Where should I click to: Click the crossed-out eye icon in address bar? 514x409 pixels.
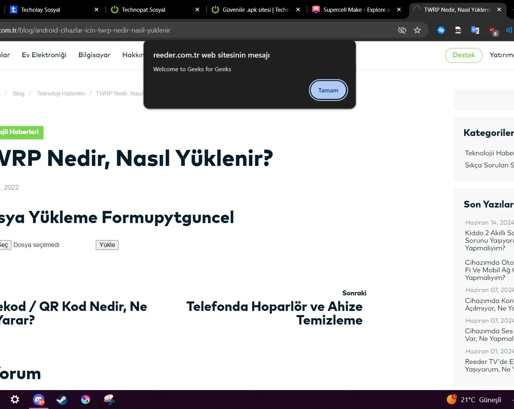coord(402,30)
